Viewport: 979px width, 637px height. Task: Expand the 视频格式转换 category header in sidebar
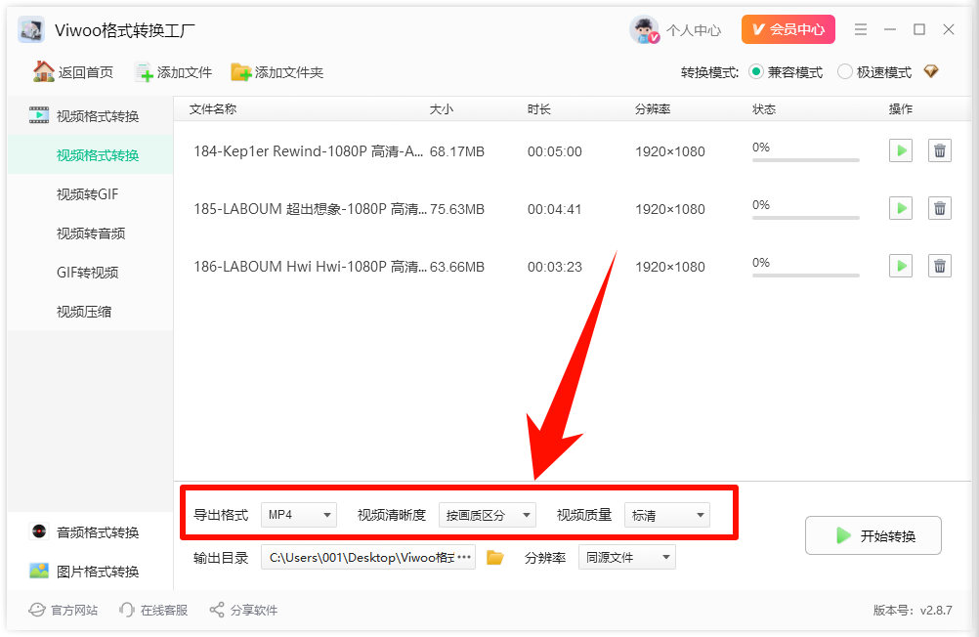[x=91, y=115]
